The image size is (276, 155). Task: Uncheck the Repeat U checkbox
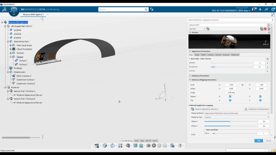[x=230, y=96]
